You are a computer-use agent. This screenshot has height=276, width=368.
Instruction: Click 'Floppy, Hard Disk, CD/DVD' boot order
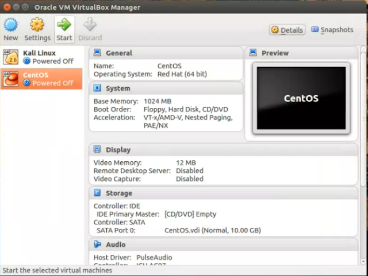(186, 110)
